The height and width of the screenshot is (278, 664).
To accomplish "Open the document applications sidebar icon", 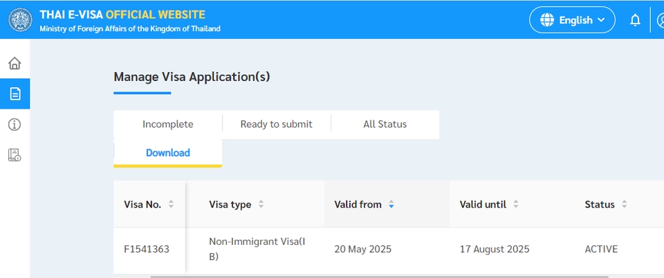I will (x=15, y=93).
